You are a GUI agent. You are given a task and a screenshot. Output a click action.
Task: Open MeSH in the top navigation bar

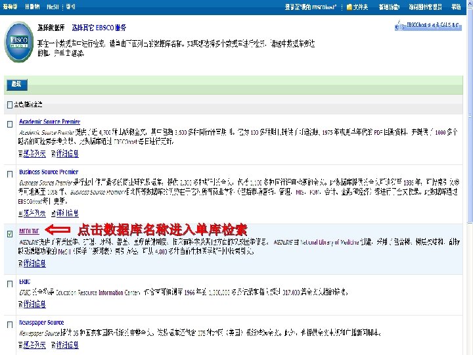pos(53,7)
